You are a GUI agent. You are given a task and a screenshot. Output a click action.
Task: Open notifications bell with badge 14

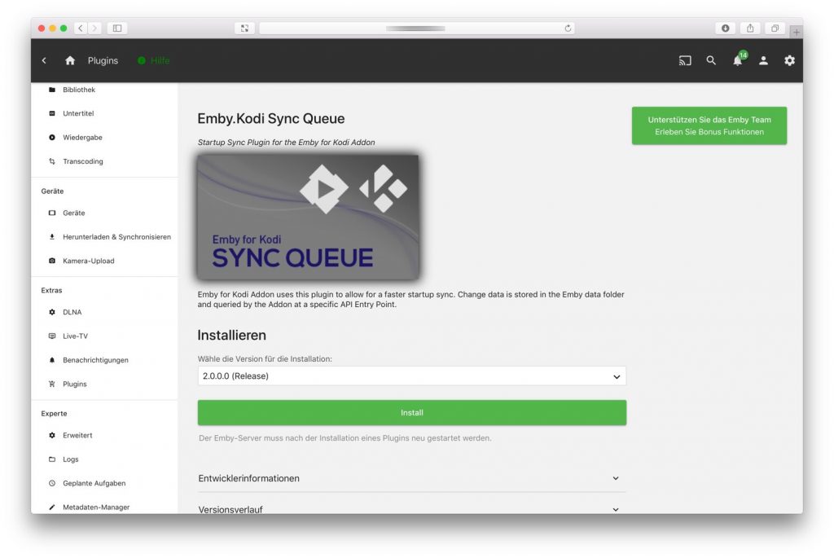coord(738,59)
